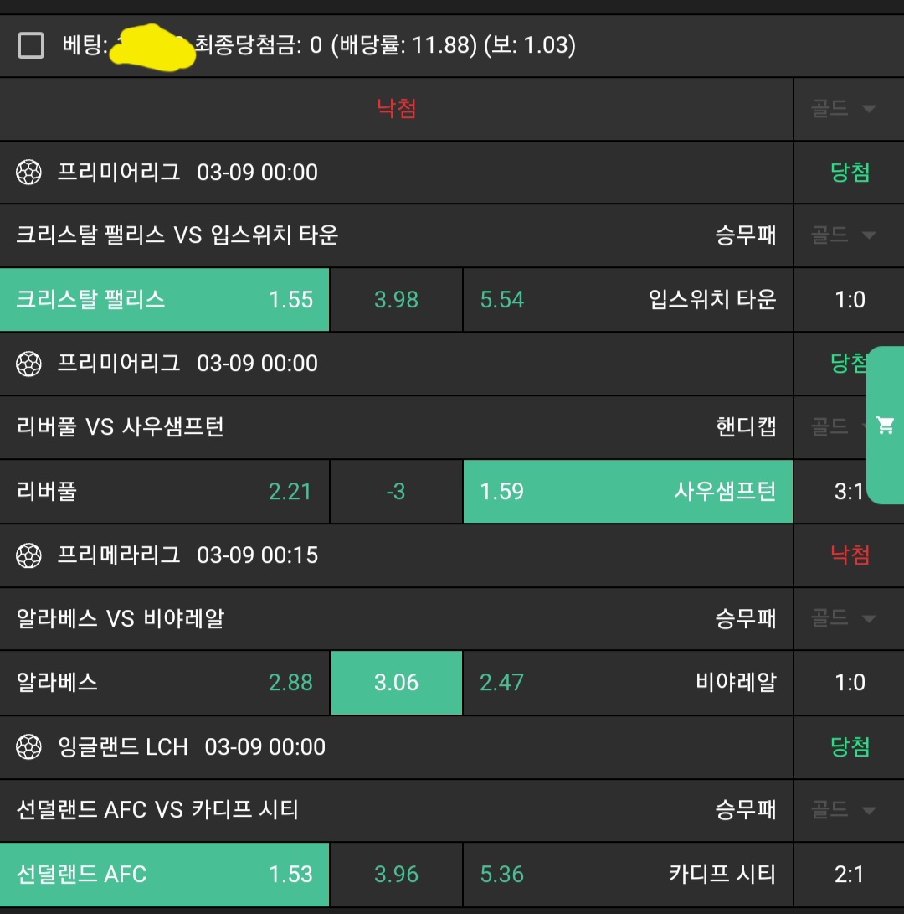This screenshot has width=904, height=914.
Task: Select the highlighted 3.06 draw odds
Action: click(x=396, y=683)
